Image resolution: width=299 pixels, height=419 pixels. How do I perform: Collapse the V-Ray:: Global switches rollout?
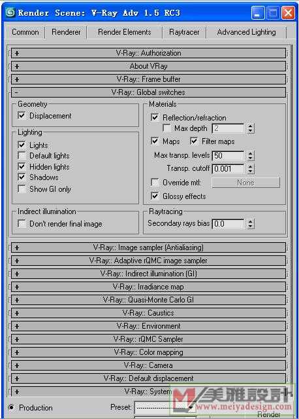click(148, 92)
